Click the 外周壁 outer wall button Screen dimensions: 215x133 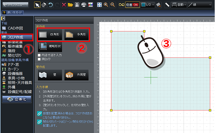77,75
